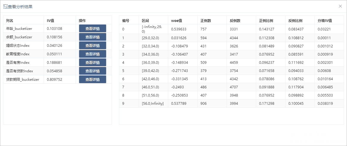Select the 教育程度Index name cell
This screenshot has height=146, width=347.
pos(23,54)
